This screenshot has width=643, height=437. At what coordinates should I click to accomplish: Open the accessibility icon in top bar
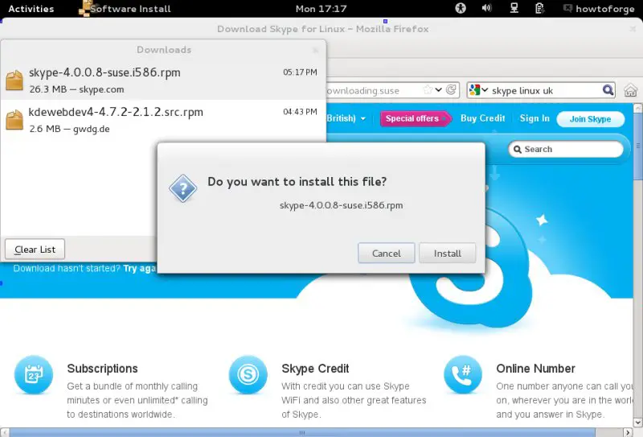tap(461, 8)
